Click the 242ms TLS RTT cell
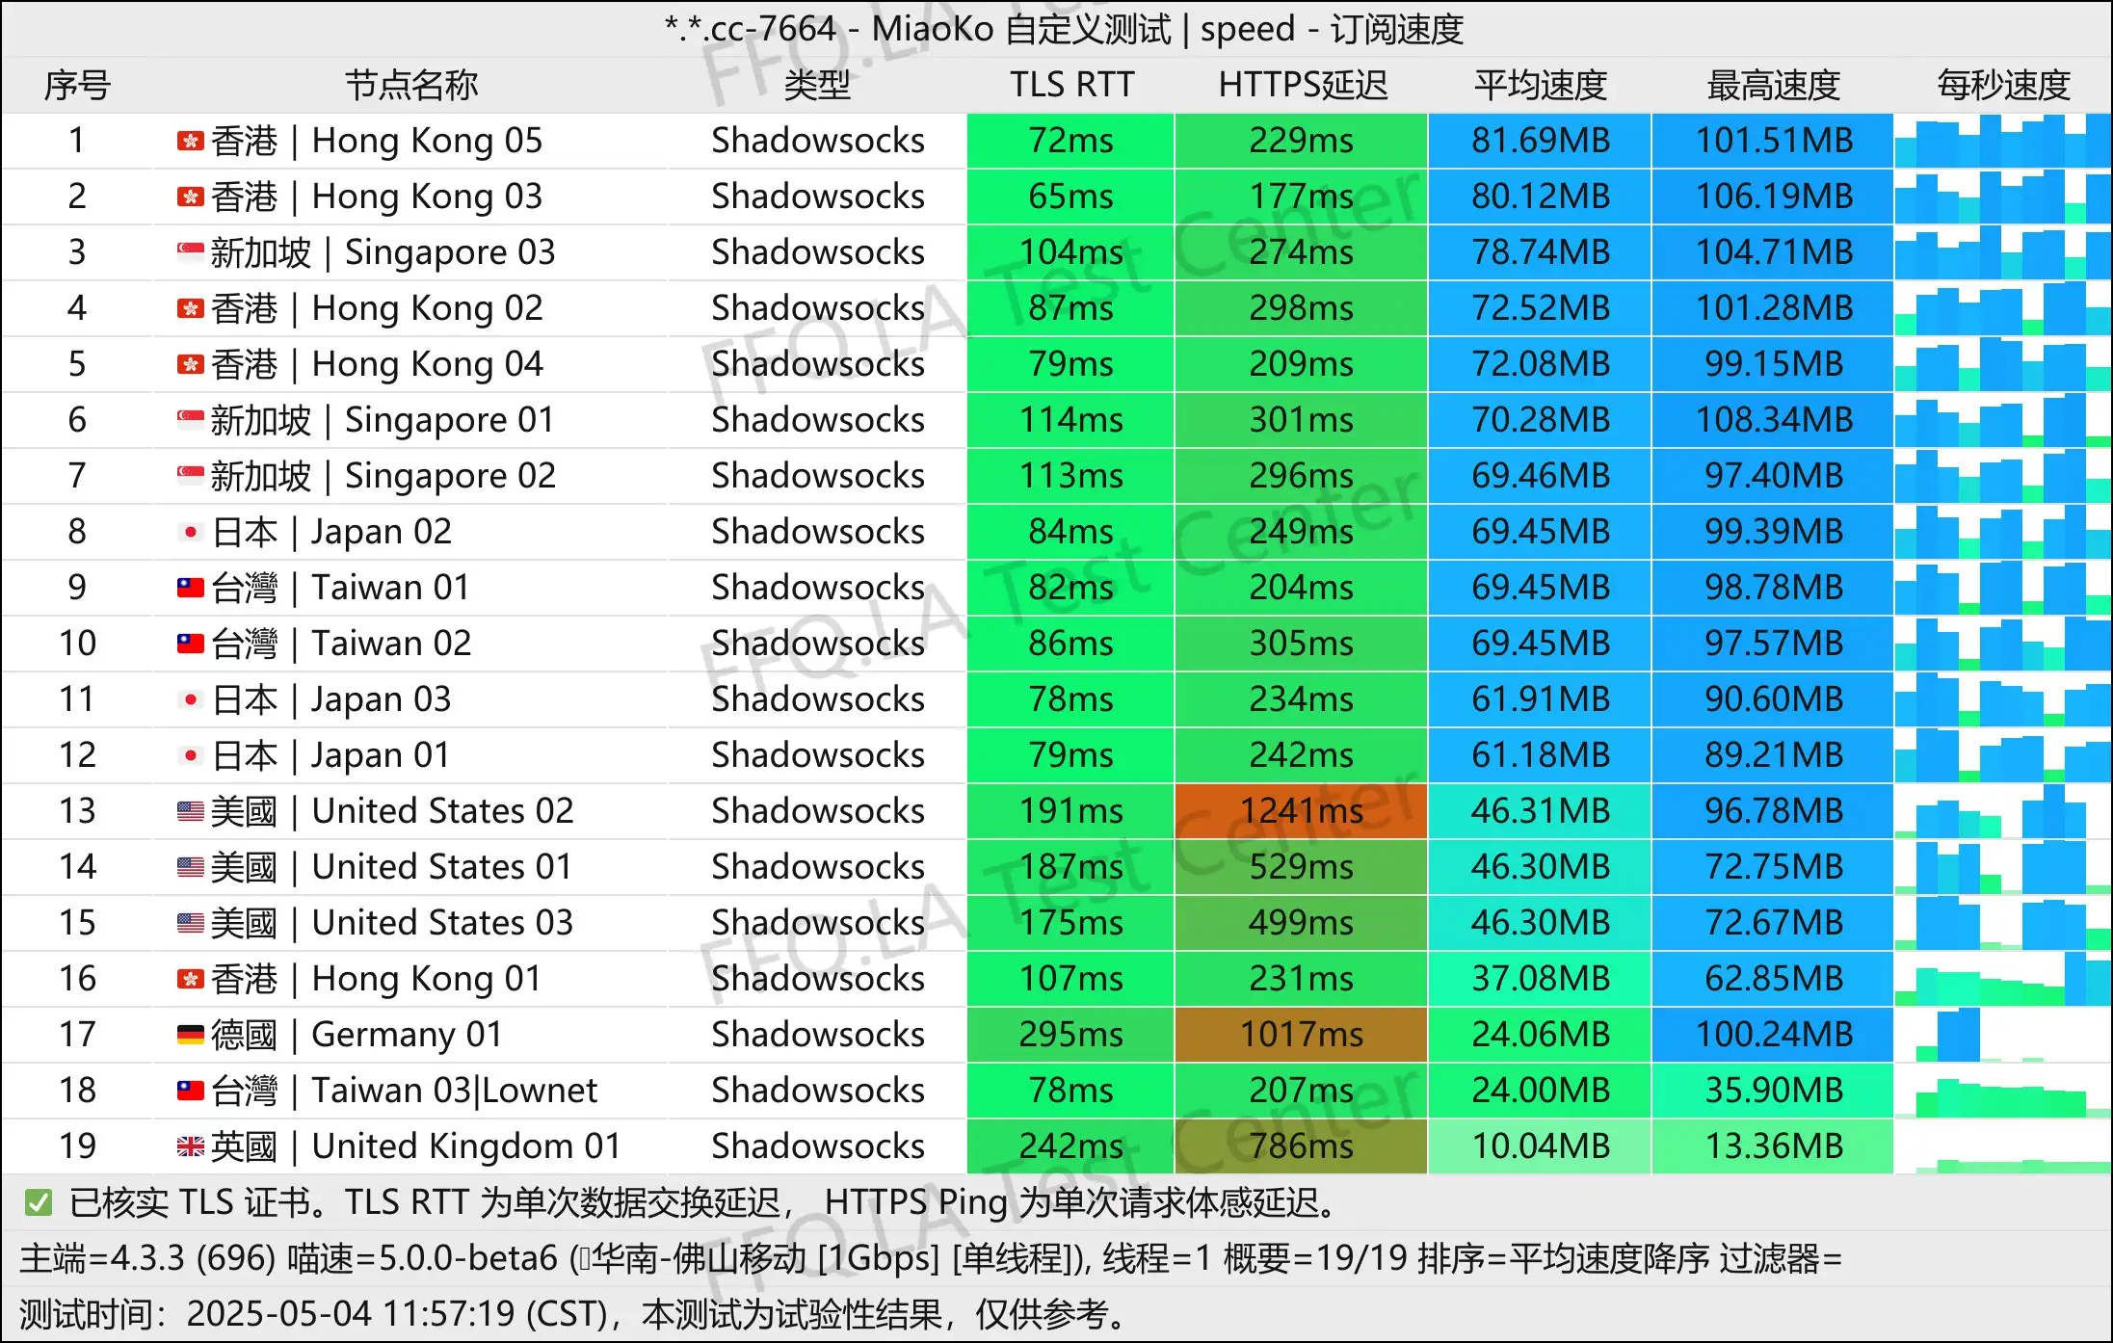Image resolution: width=2113 pixels, height=1343 pixels. click(x=1070, y=1146)
